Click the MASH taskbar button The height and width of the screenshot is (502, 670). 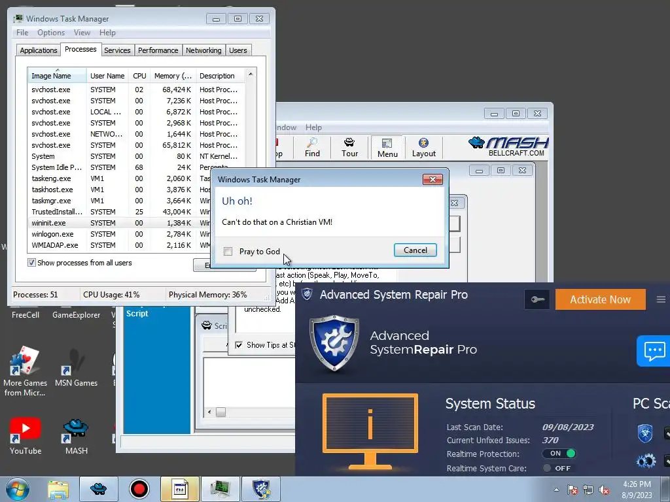tap(98, 489)
